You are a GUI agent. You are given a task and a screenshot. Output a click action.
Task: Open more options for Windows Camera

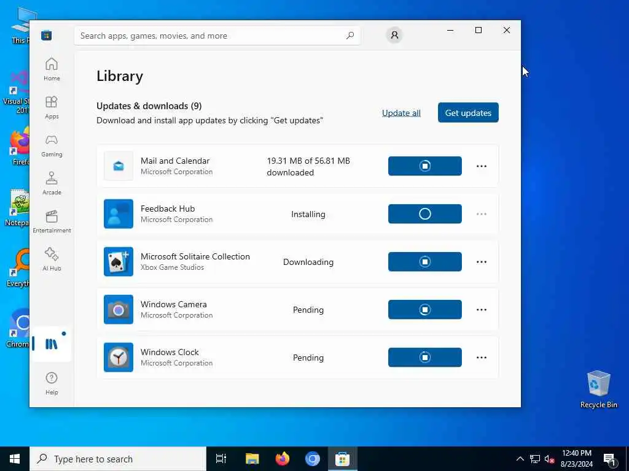(x=482, y=310)
